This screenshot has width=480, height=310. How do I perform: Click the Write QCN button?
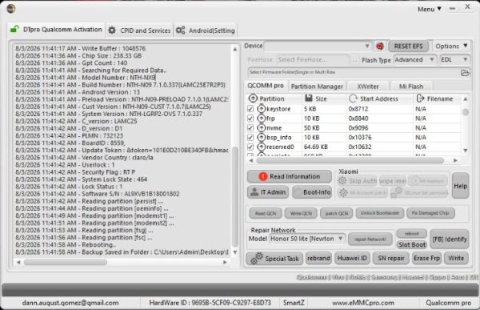tap(301, 213)
